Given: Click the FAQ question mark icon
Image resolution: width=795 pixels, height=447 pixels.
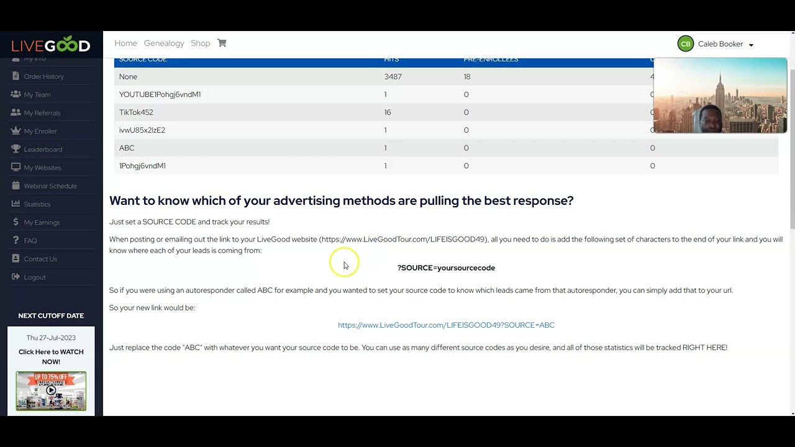Looking at the screenshot, I should 16,240.
